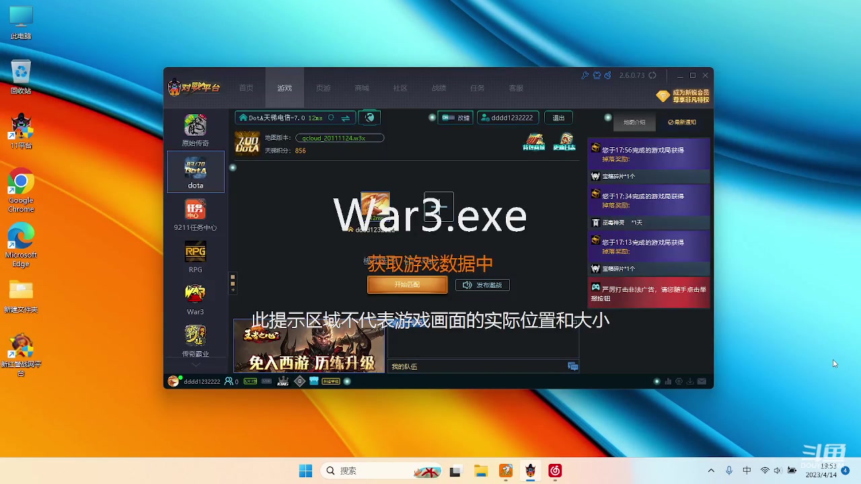This screenshot has width=861, height=484.
Task: Click the globe icon beside room selector
Action: pos(369,118)
